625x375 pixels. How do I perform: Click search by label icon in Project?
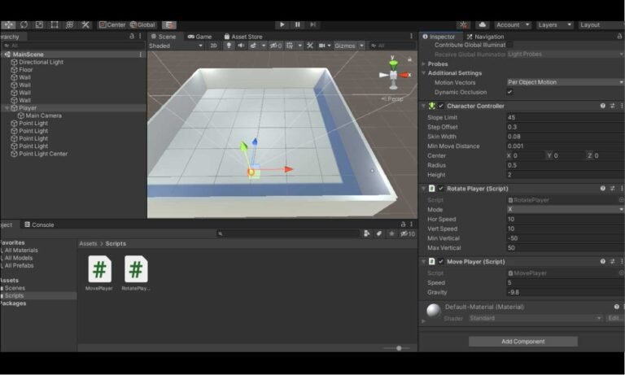click(379, 233)
